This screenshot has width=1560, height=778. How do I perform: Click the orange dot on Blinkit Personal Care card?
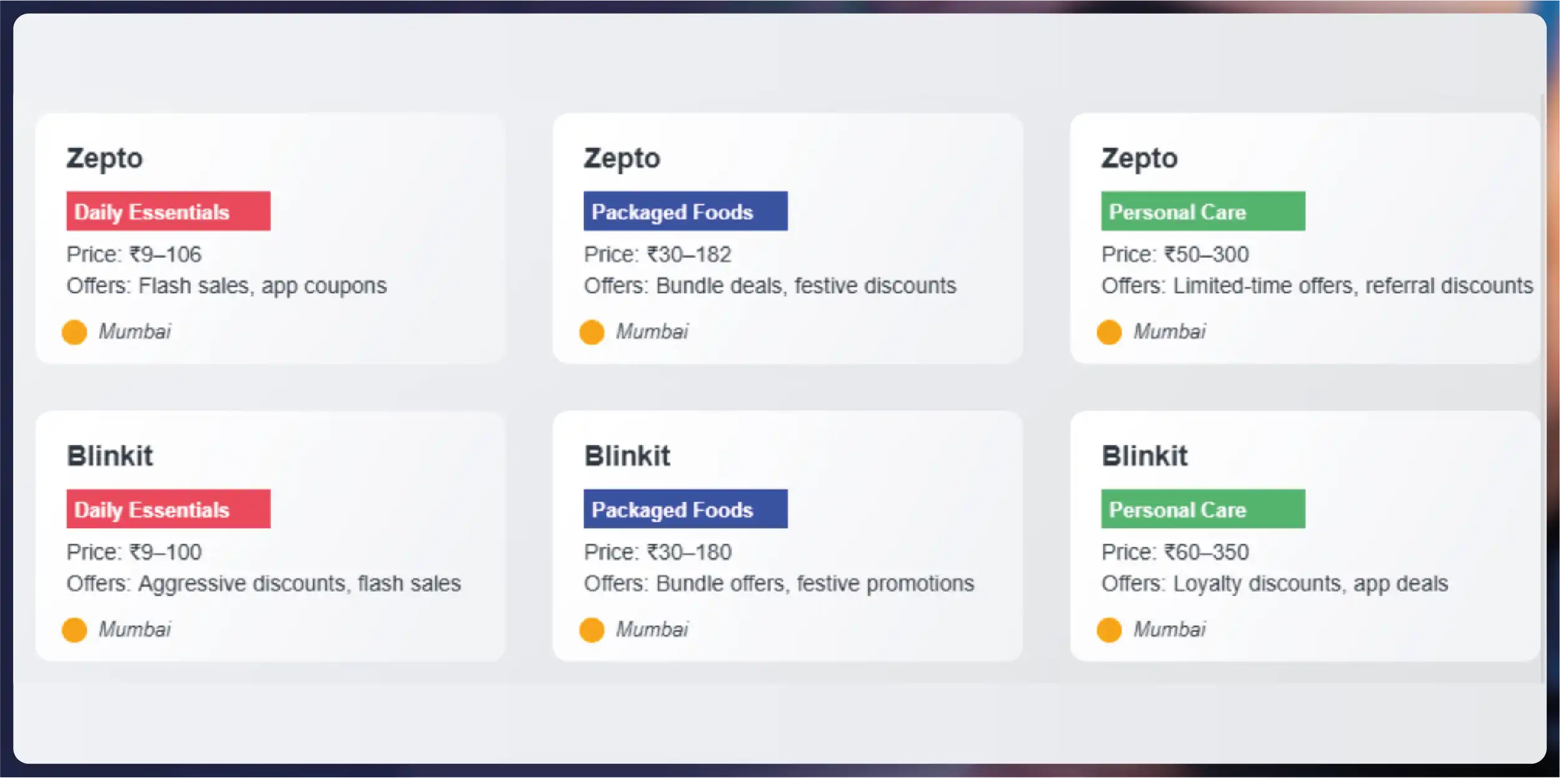1109,630
